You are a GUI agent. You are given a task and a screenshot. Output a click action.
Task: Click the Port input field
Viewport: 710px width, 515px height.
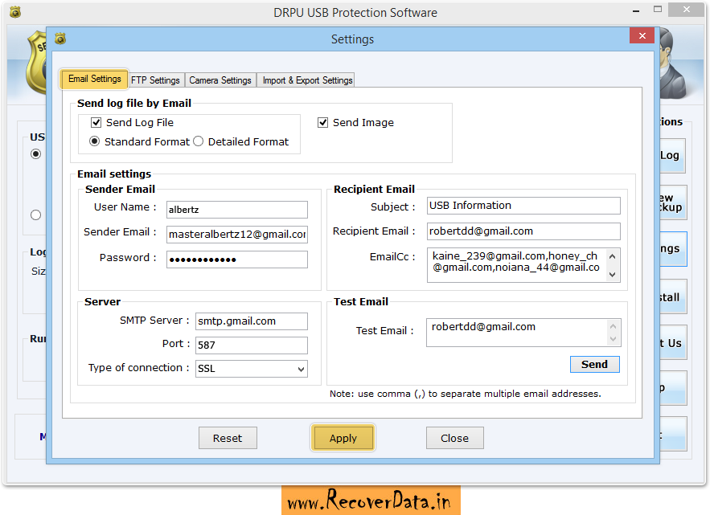tap(252, 345)
